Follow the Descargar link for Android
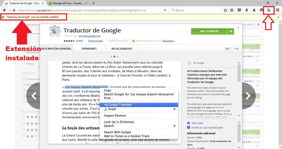Viewport: 282px width, 149px height. click(x=168, y=41)
